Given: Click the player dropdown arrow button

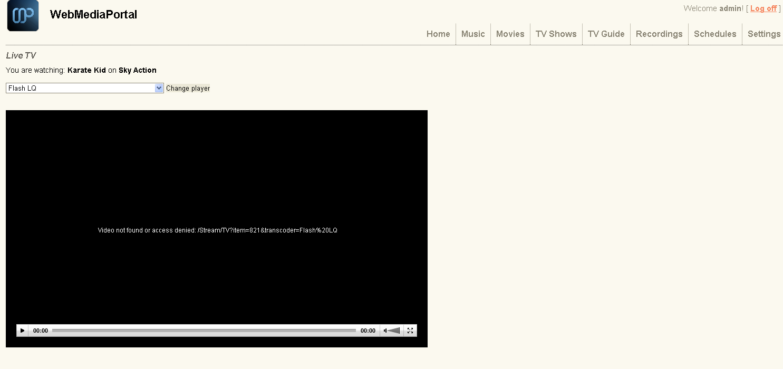Looking at the screenshot, I should point(159,88).
